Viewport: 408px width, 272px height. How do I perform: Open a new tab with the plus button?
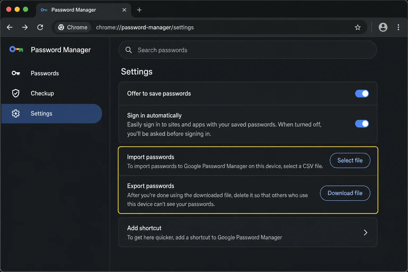coord(139,10)
